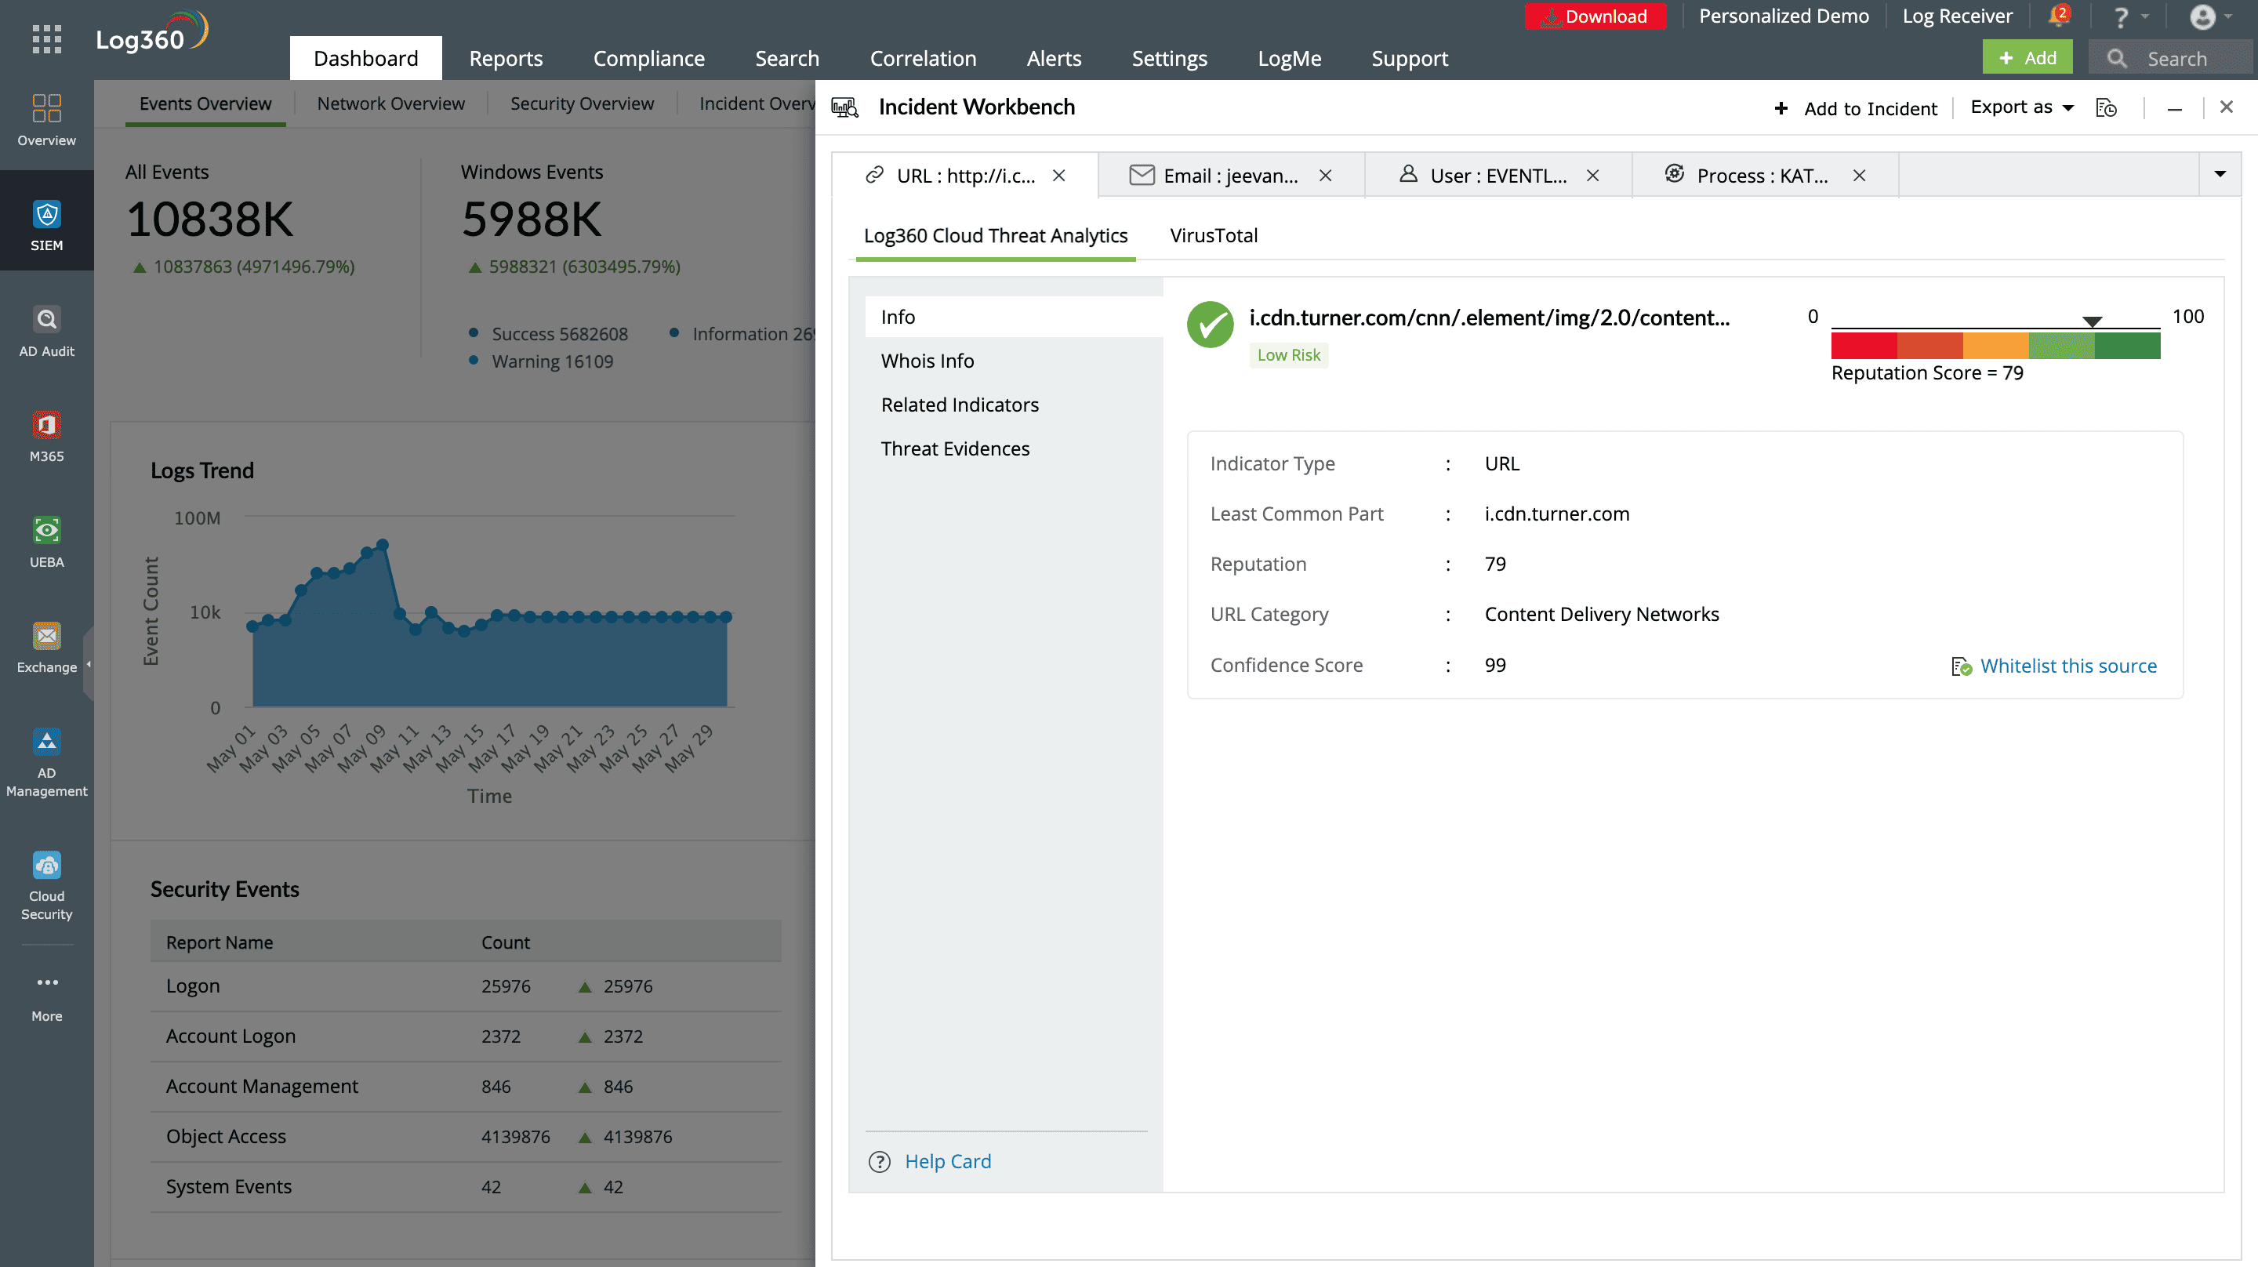
Task: Select the SIEM module in the sidebar
Action: tap(46, 221)
